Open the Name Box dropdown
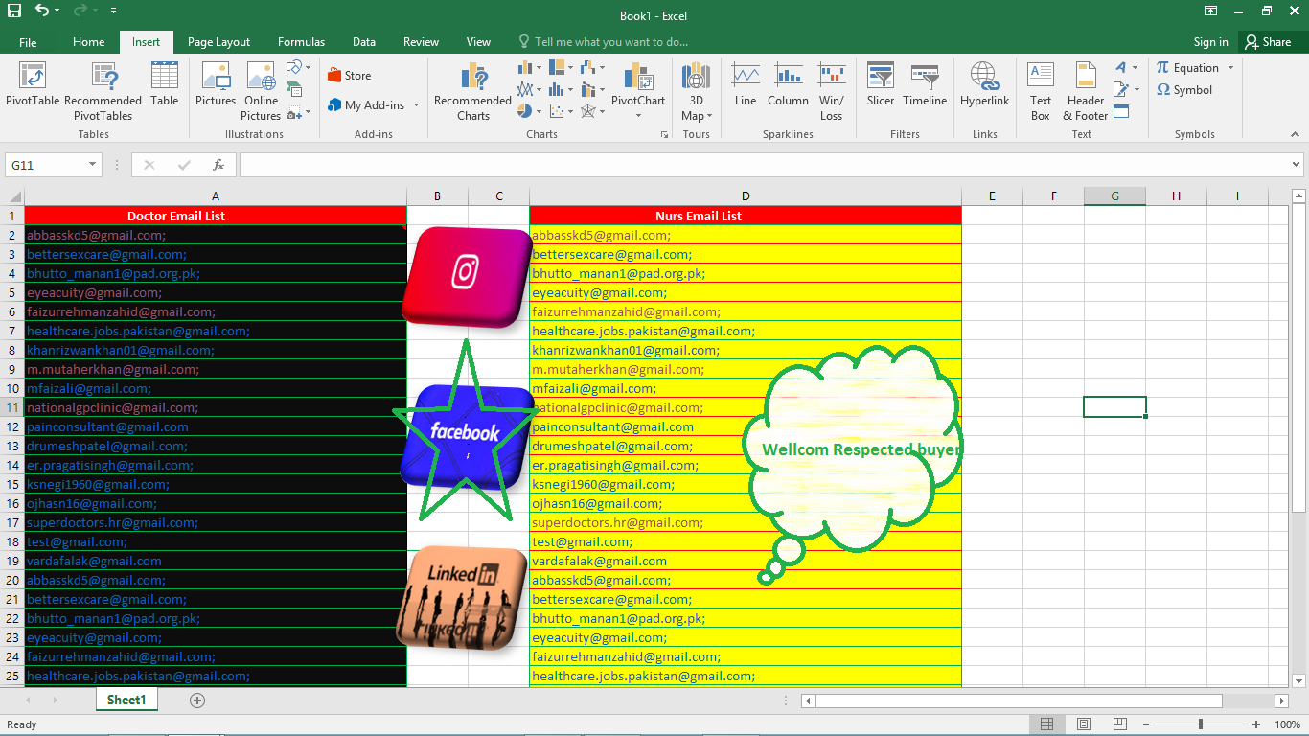Viewport: 1309px width, 736px height. tap(92, 164)
